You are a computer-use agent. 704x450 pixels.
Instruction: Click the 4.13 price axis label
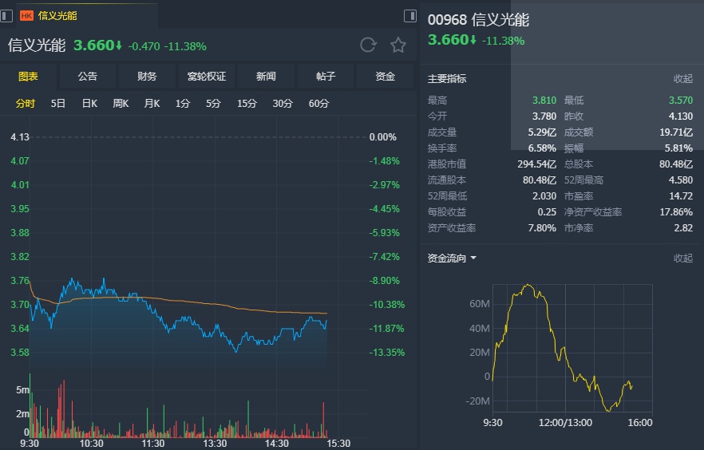[x=20, y=137]
